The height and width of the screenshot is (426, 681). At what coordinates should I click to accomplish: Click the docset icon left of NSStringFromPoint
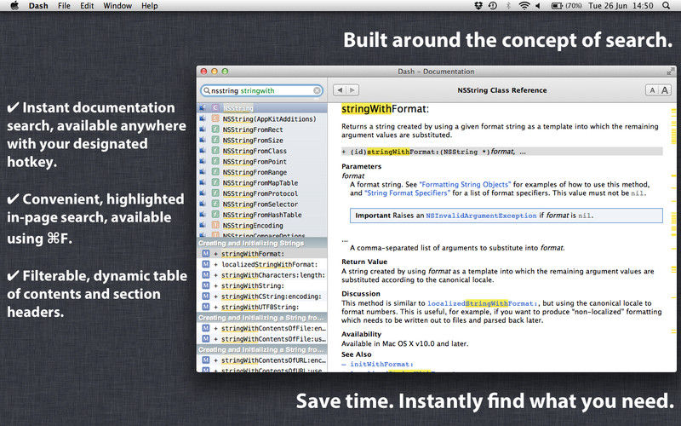[x=203, y=161]
